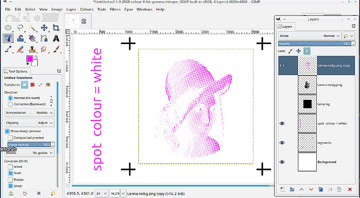Screen dimensions: 360x198
Task: Select the Paintbrush tool
Action: click(56, 49)
